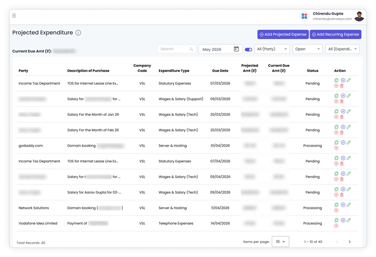Expand the All (Expenditure) type dropdown

pos(343,49)
